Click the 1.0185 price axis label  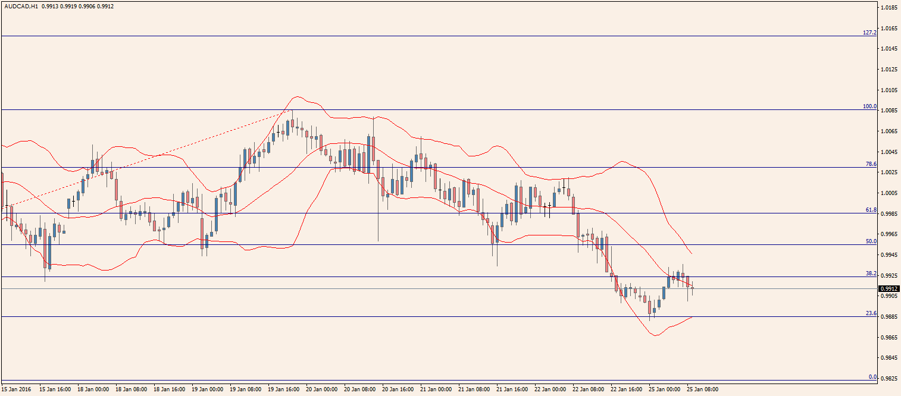click(x=889, y=8)
